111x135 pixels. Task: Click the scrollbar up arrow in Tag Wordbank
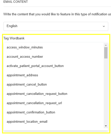click(106, 45)
